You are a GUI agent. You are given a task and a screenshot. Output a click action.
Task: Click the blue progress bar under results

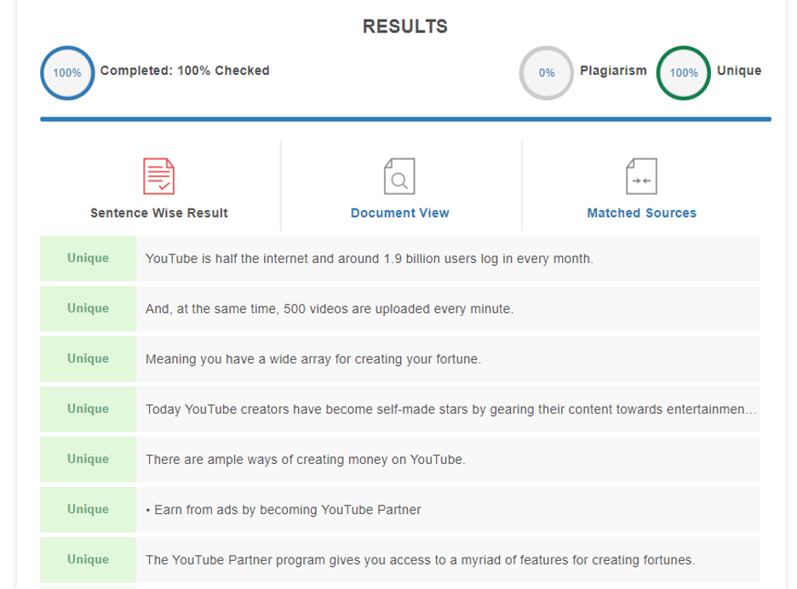[x=405, y=119]
